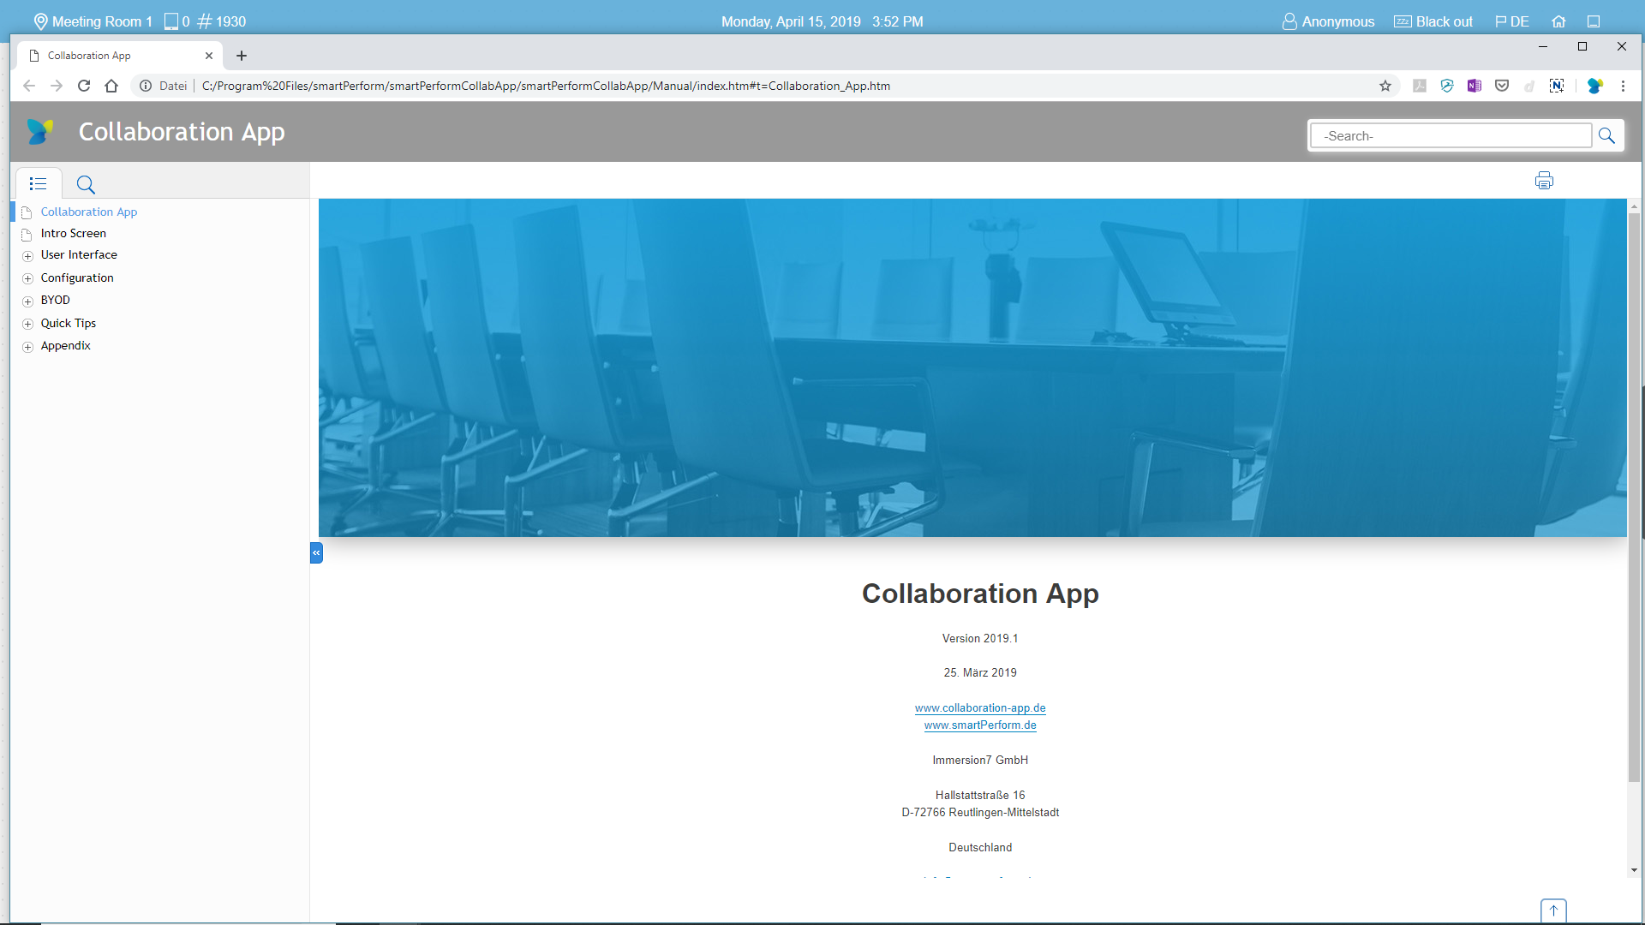This screenshot has width=1645, height=925.
Task: Collapse the sidebar with the blue arrow handle
Action: coord(316,552)
